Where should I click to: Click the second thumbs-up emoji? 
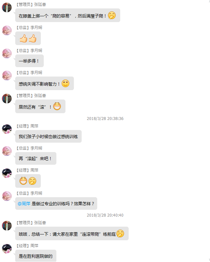[32, 39]
